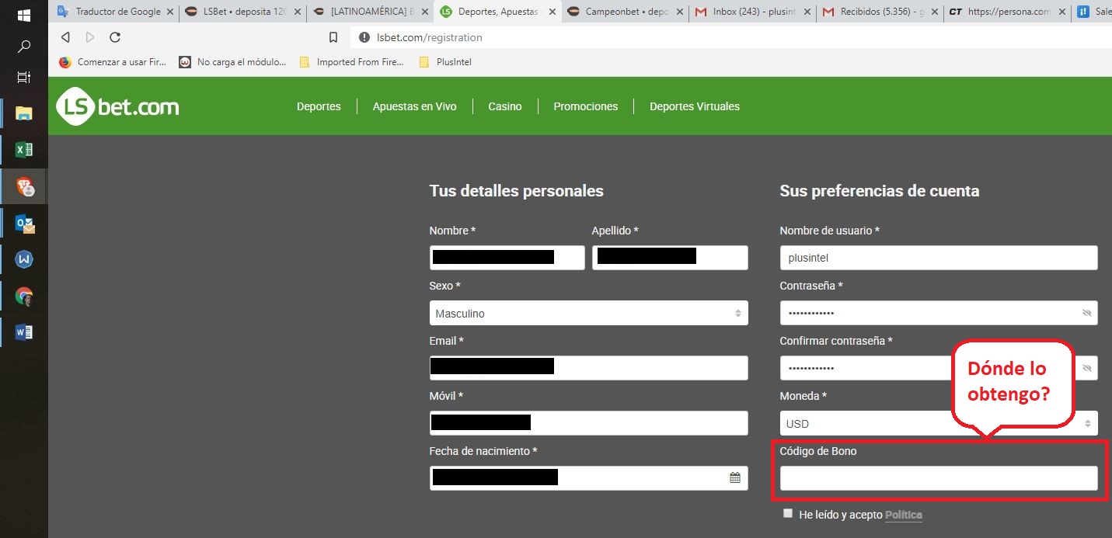Open Apuestas en Vivo section
This screenshot has height=538, width=1112.
pos(414,106)
